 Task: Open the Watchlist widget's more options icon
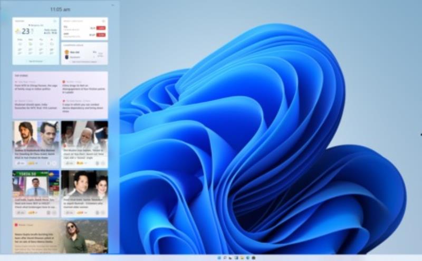point(103,21)
